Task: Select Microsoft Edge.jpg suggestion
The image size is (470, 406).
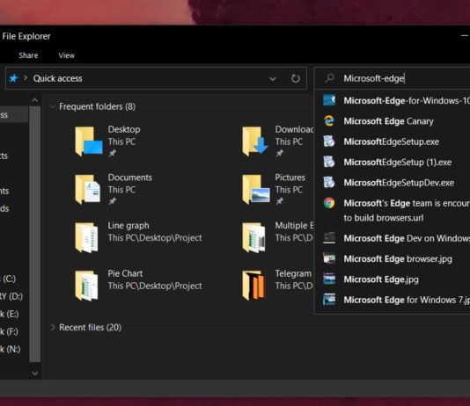Action: [393, 279]
